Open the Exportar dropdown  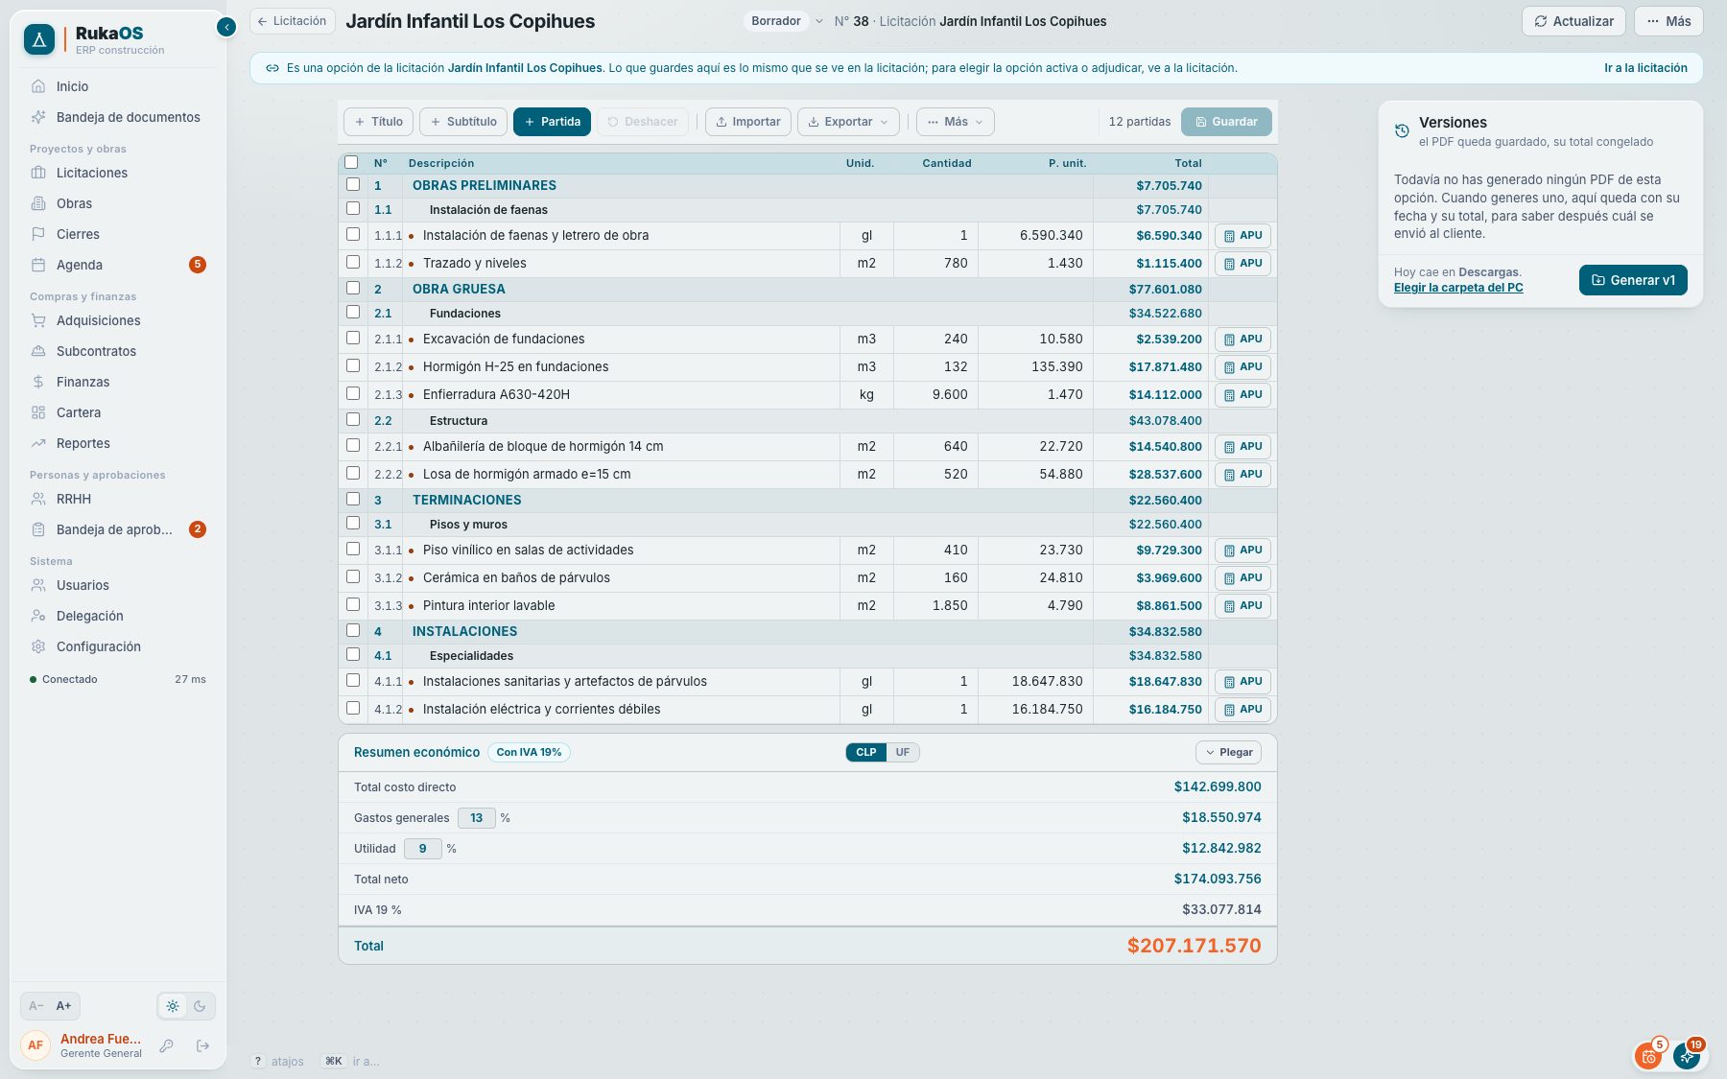(x=848, y=122)
